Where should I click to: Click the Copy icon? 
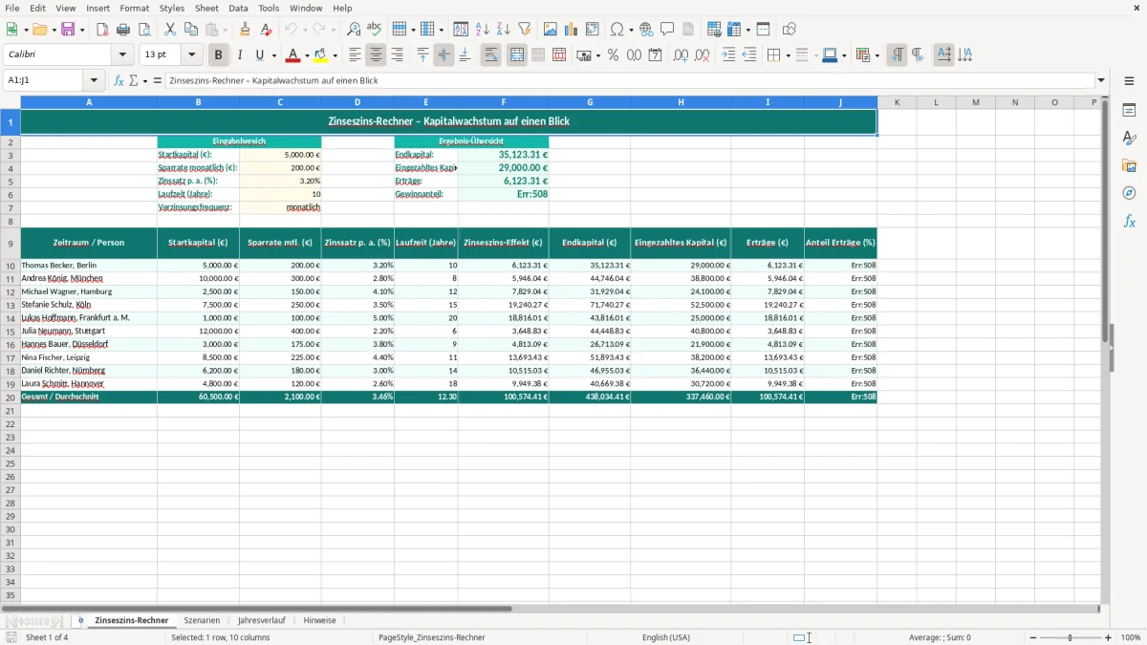point(191,30)
